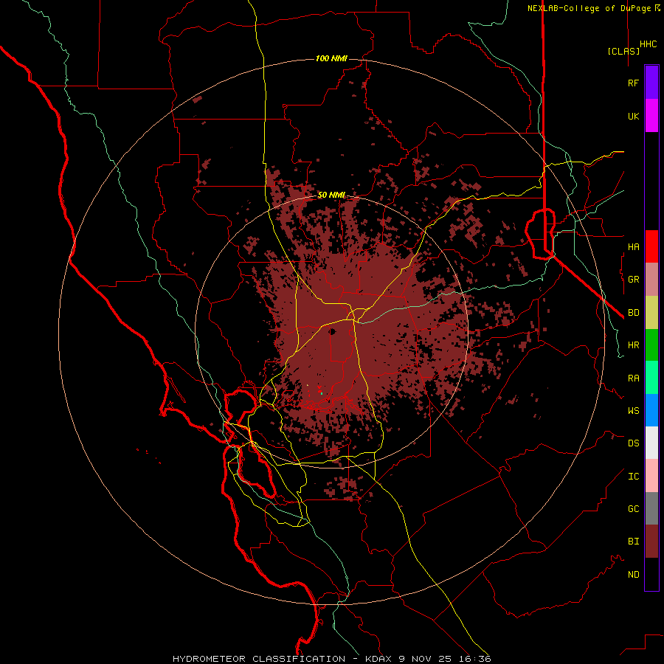Click the HR legend label
The width and height of the screenshot is (664, 664).
pos(633,345)
